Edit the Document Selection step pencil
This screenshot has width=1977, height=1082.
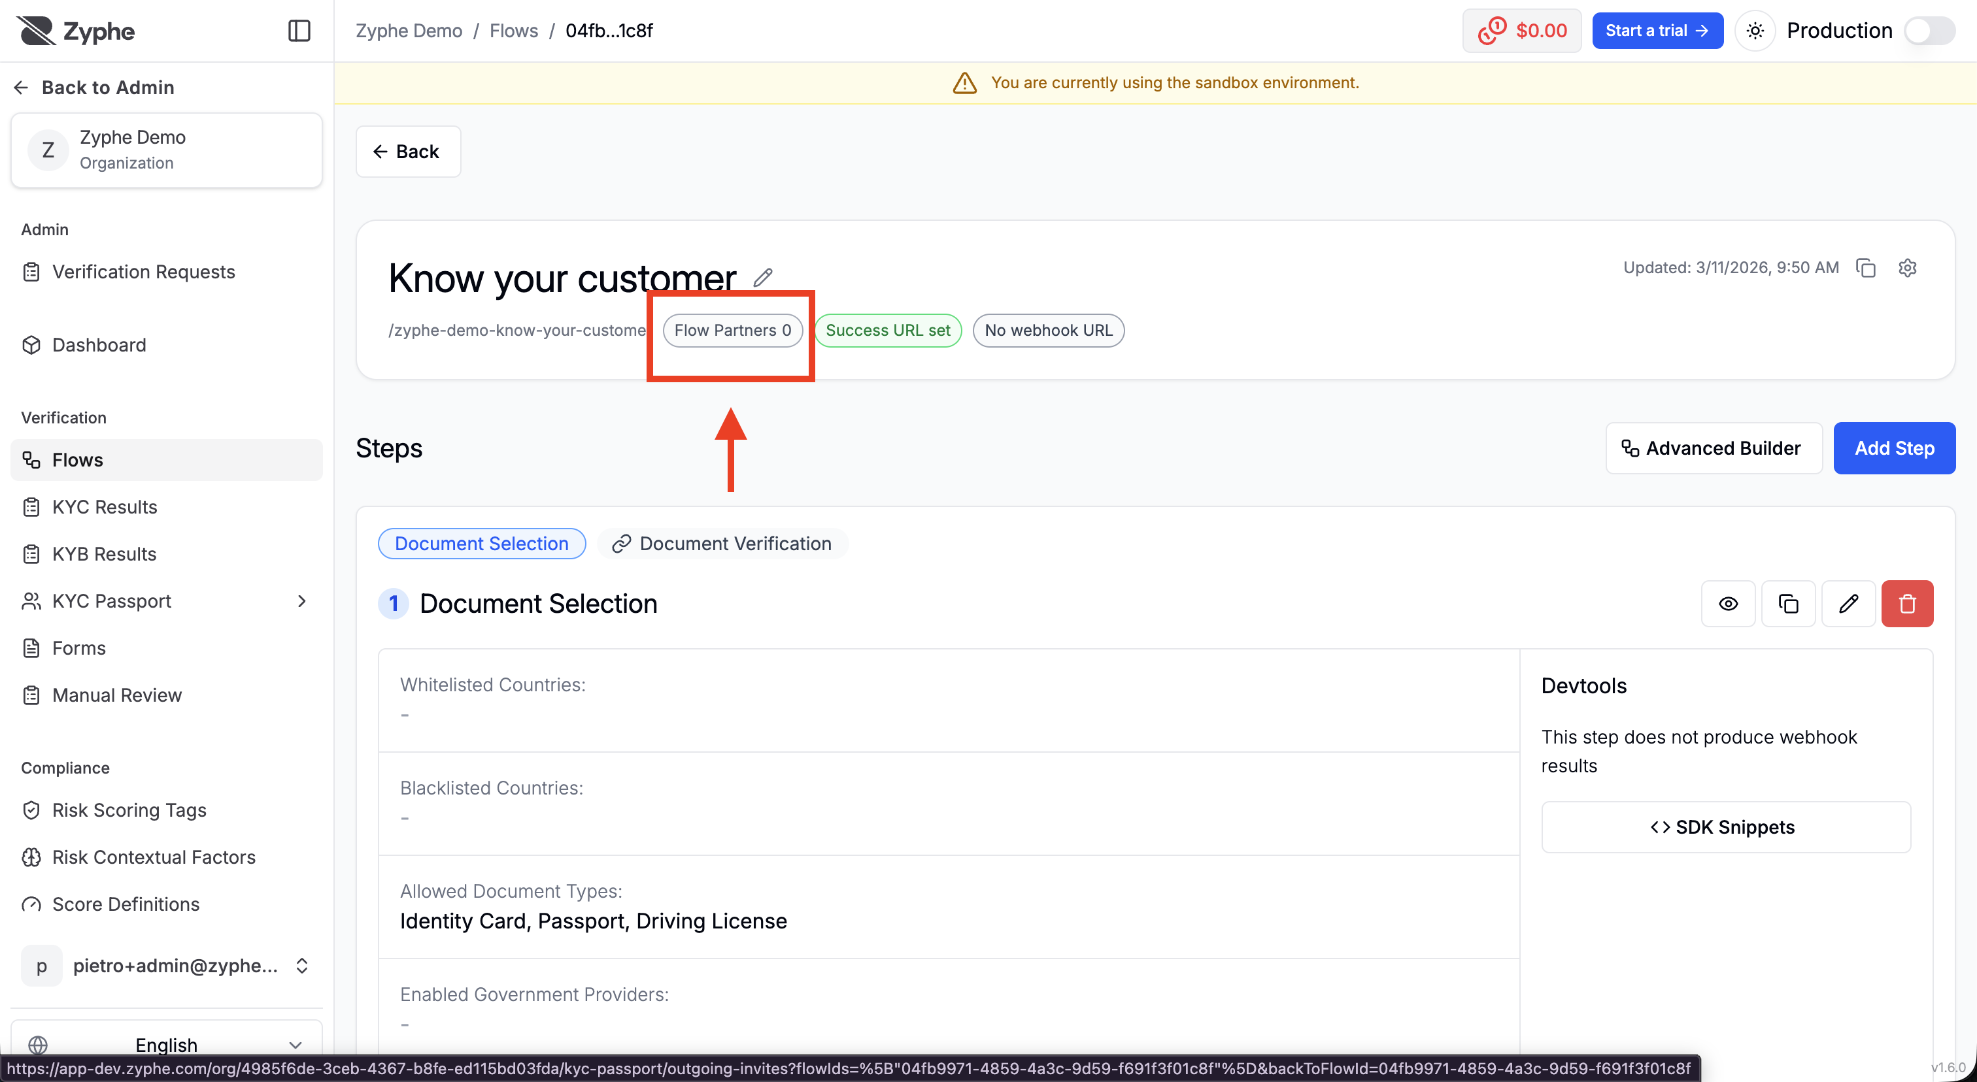[1848, 604]
